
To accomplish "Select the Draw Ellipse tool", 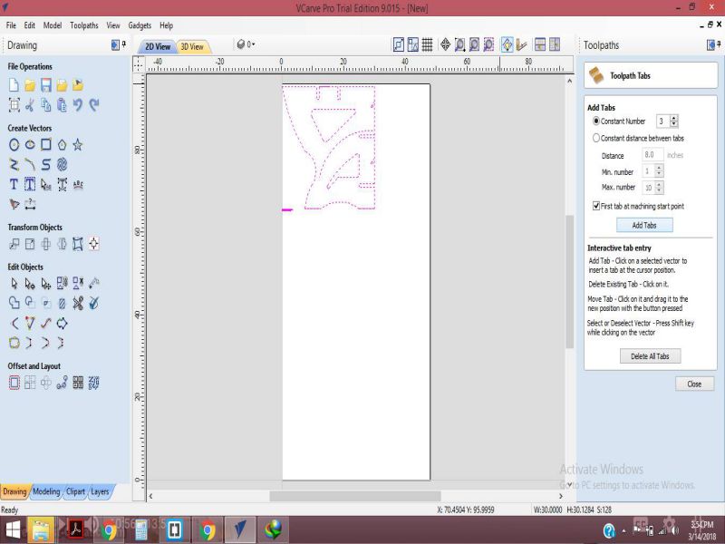I will coord(30,145).
